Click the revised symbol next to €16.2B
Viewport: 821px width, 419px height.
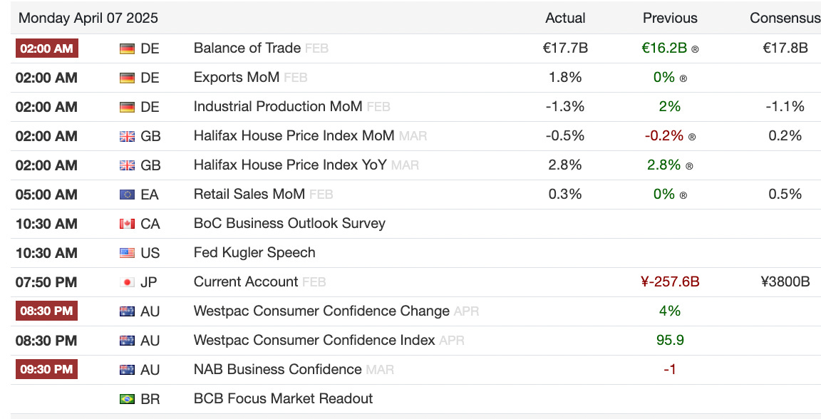(695, 49)
